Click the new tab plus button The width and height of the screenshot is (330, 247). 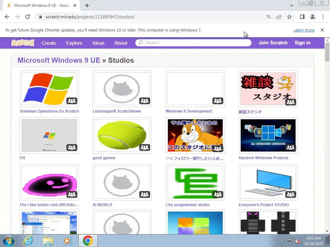coord(87,5)
